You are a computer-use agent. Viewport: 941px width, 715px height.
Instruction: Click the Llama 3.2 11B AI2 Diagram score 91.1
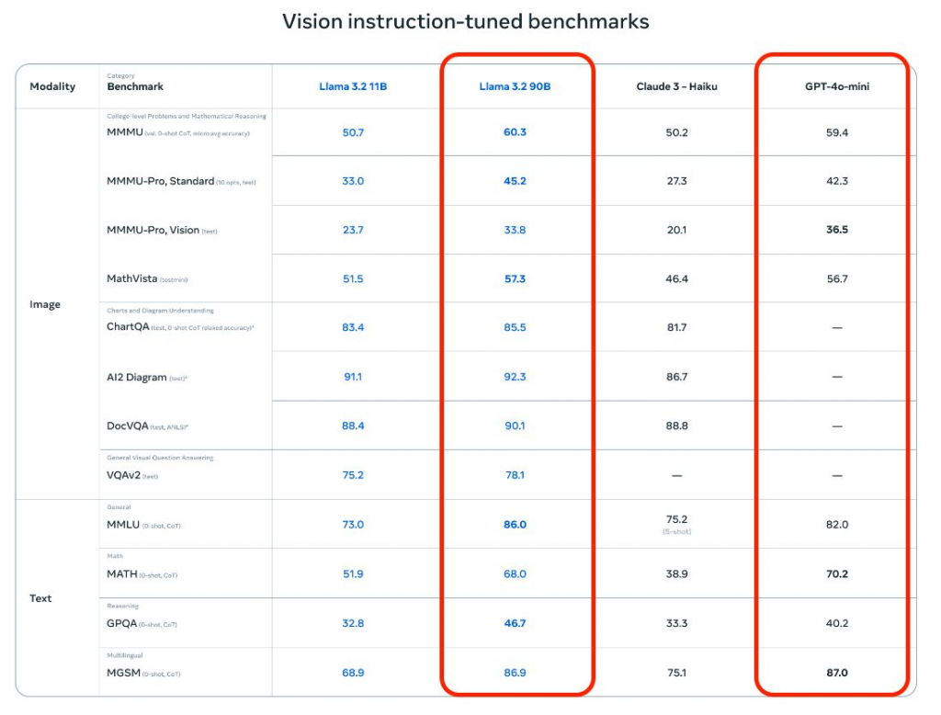(353, 377)
